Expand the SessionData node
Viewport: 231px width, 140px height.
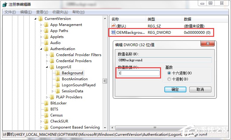[53, 91]
